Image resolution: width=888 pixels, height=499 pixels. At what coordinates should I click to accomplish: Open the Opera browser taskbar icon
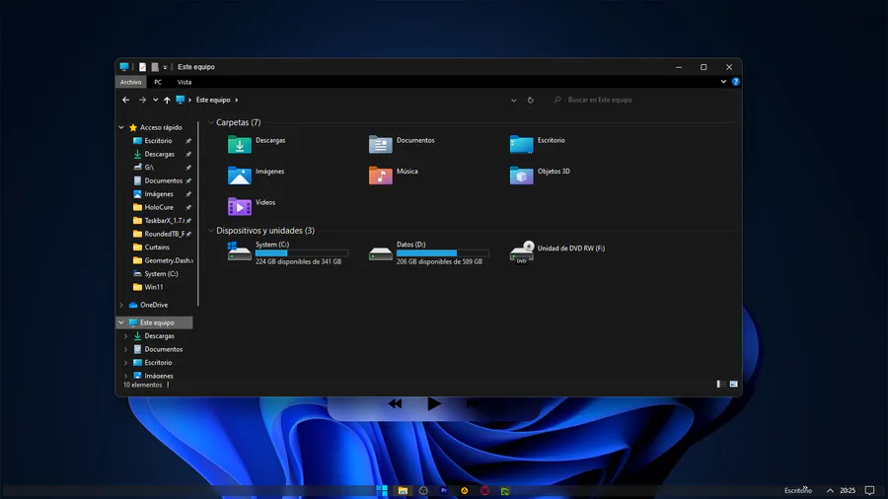484,490
